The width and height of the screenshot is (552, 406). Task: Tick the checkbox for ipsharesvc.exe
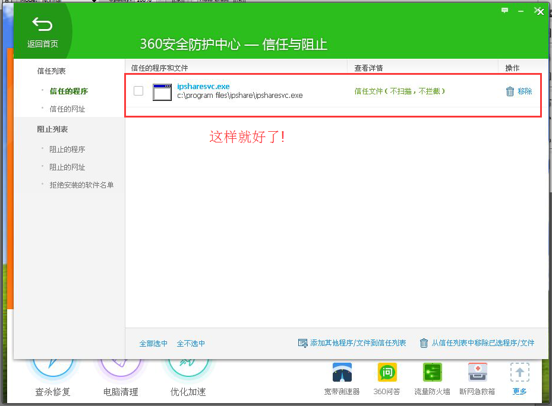[138, 91]
